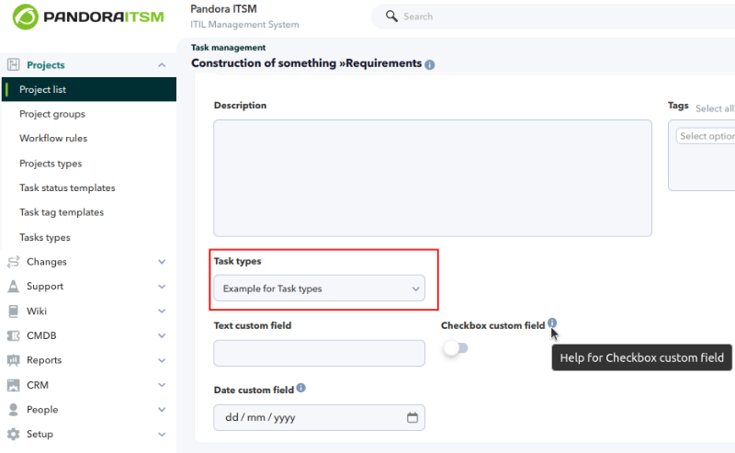
Task: Open Workflow rules menu item
Action: pos(53,139)
